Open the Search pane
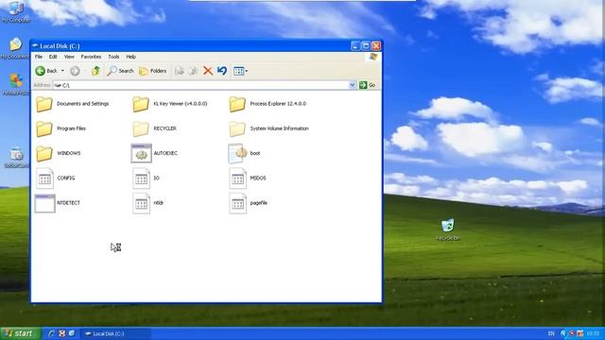 tap(120, 71)
